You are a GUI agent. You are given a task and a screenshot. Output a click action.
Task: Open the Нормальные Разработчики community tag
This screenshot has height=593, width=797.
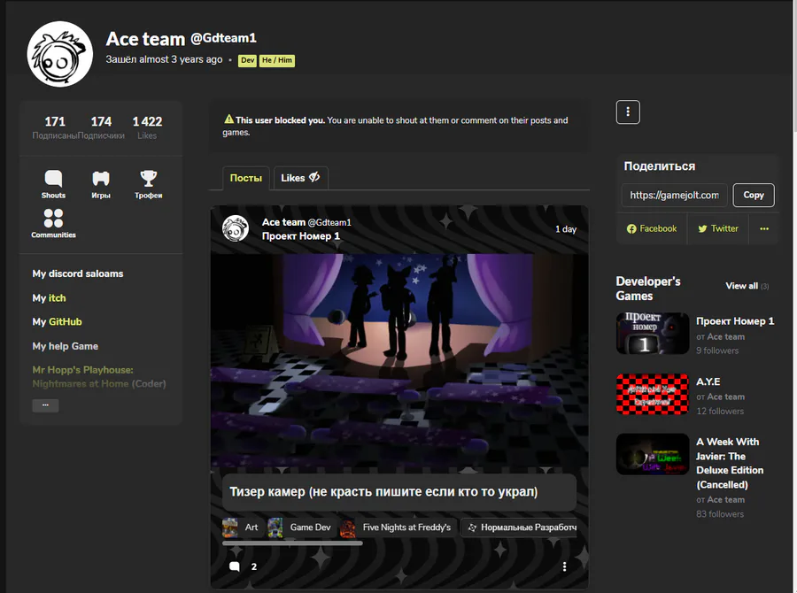520,528
